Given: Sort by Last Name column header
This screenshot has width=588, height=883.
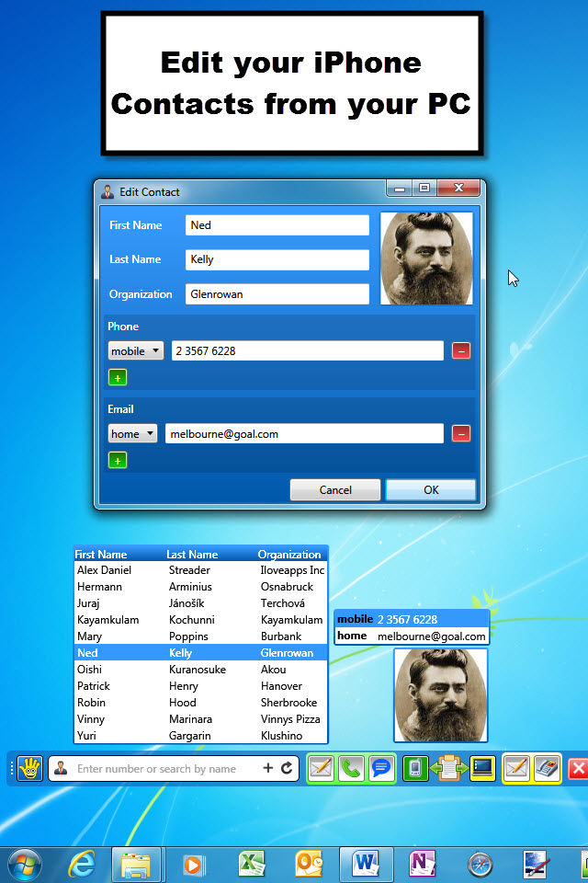Looking at the screenshot, I should coord(192,554).
